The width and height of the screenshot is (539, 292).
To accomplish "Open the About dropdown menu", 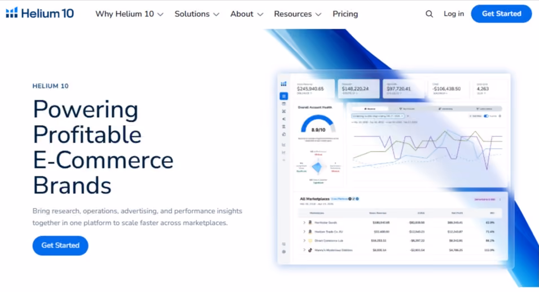I will click(x=247, y=14).
